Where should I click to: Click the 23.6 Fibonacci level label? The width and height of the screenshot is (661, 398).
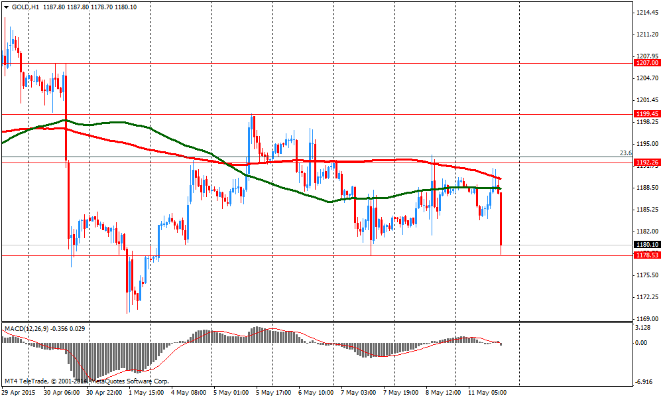626,153
